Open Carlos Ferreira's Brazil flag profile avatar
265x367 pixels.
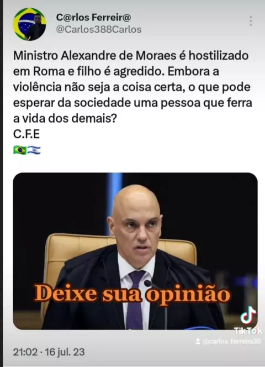point(29,24)
